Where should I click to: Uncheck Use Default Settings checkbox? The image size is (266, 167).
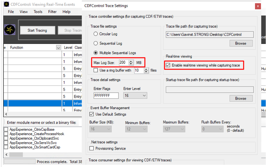[92, 114]
